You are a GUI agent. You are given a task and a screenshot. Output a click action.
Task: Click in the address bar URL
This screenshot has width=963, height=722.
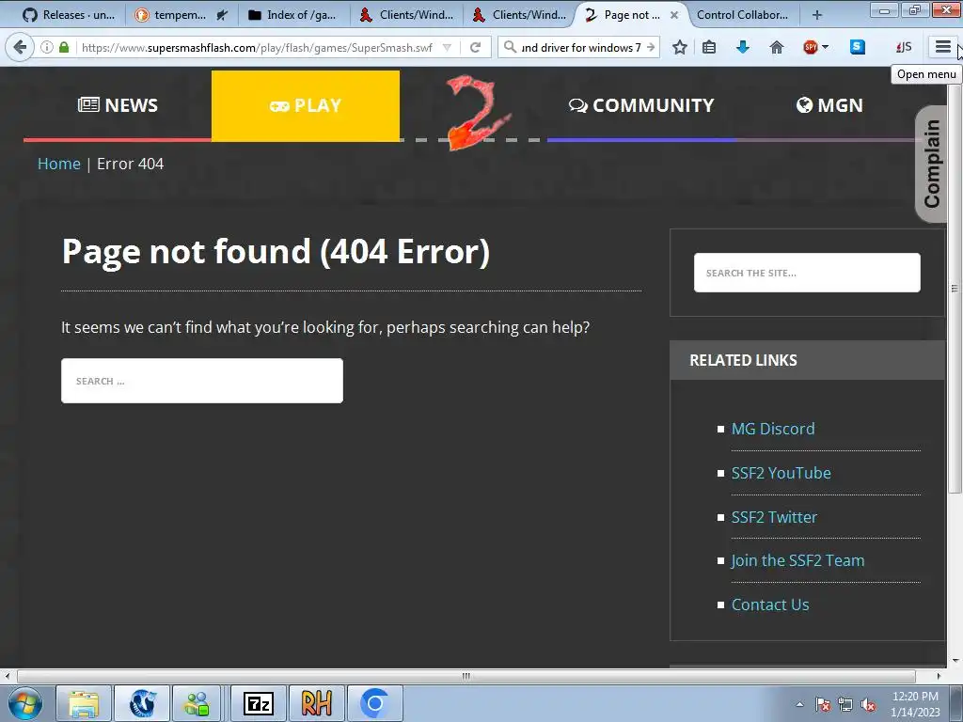point(257,47)
